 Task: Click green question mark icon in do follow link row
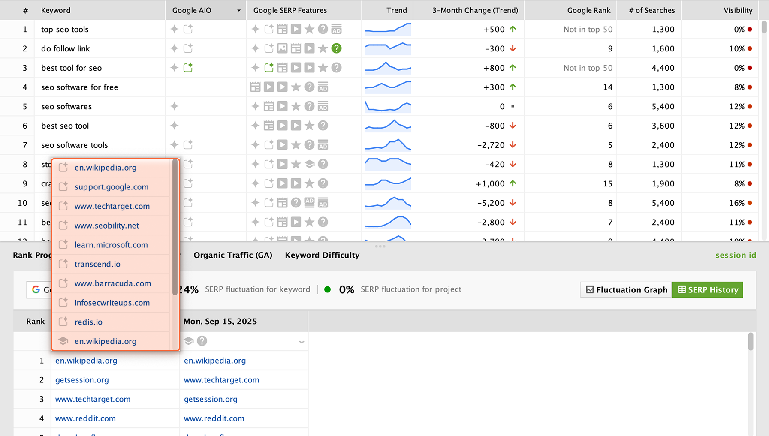(337, 48)
